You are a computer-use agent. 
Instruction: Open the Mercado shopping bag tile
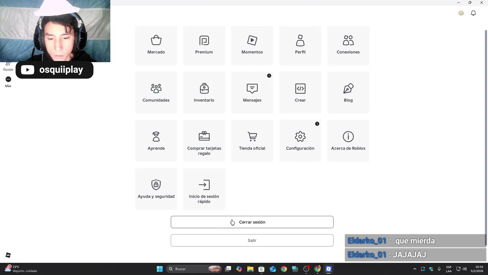tap(156, 45)
